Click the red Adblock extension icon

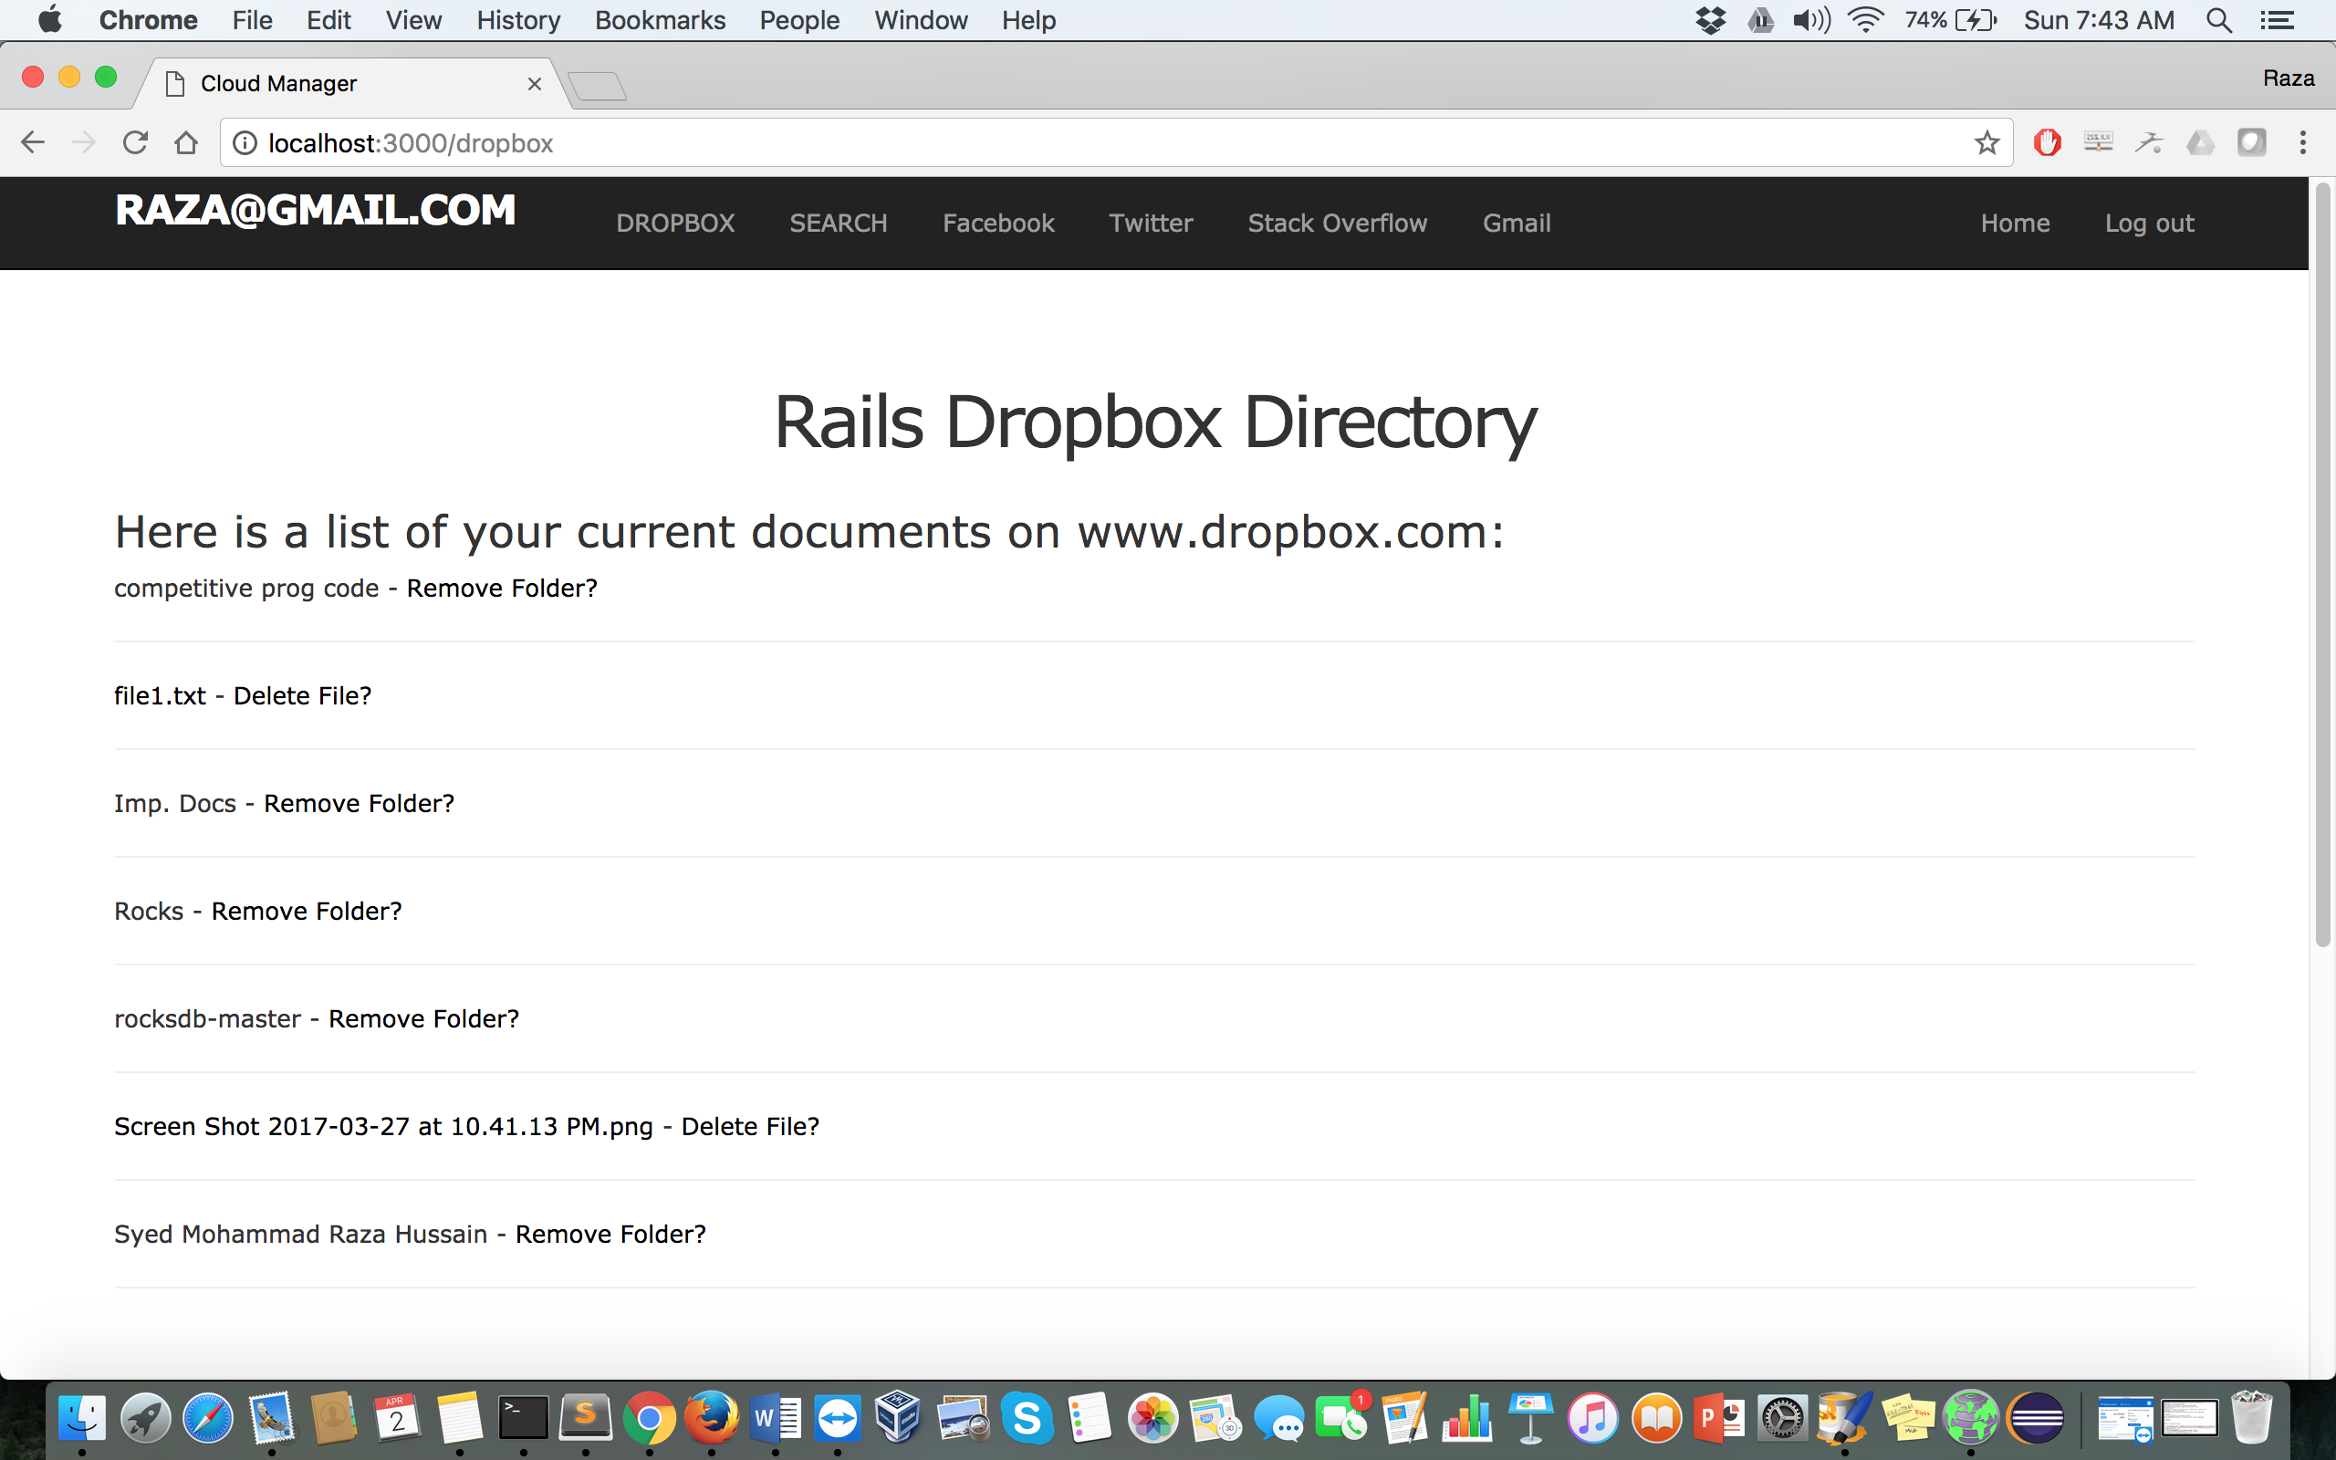(x=2047, y=143)
